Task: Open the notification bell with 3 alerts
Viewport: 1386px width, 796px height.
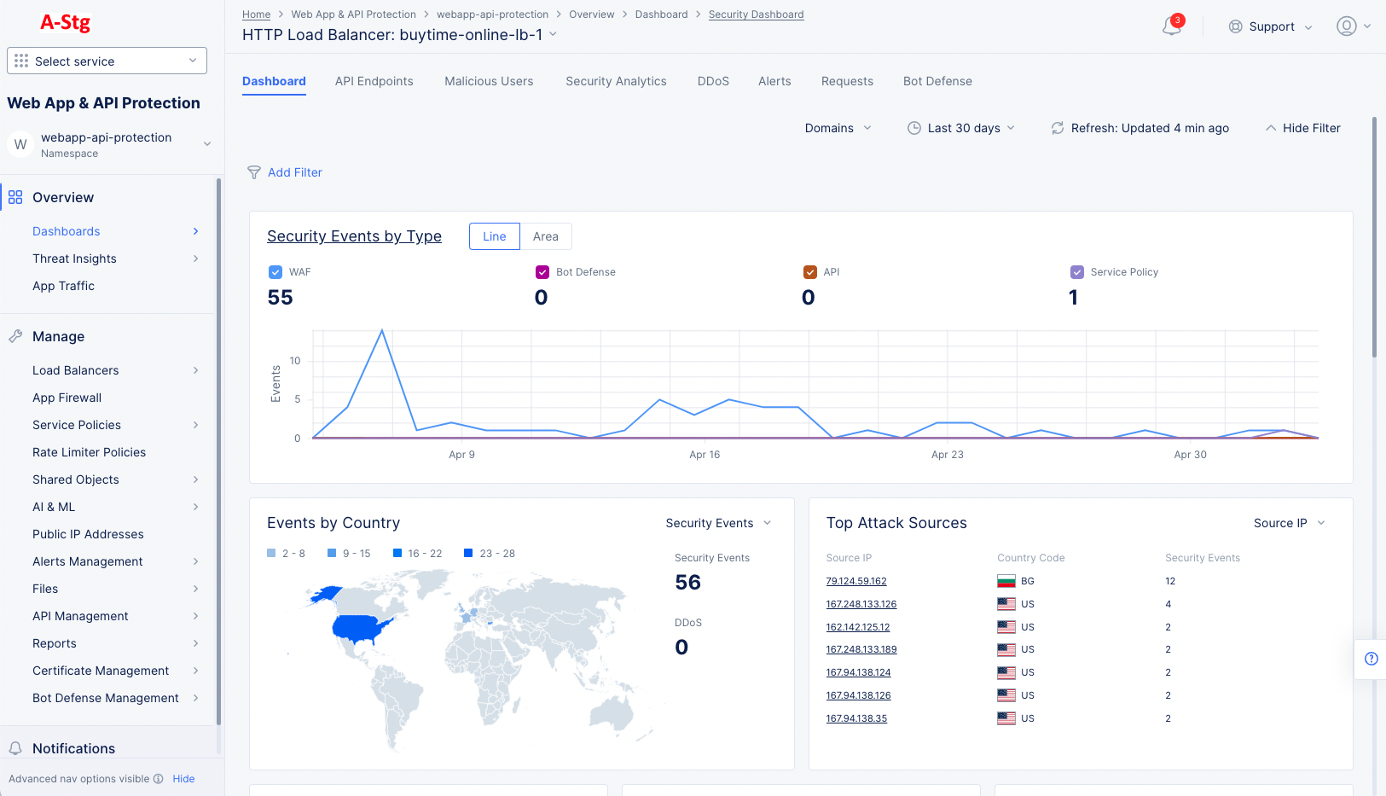Action: (1170, 26)
